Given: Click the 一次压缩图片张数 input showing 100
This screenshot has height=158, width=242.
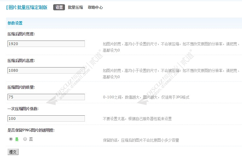Looking at the screenshot, I should 46,118.
